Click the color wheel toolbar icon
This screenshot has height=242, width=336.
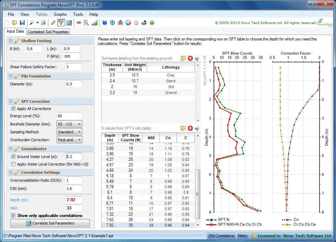128,23
